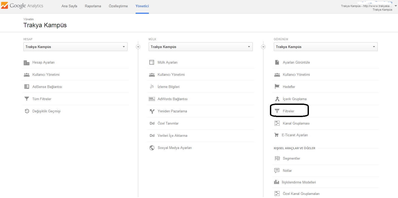Open the Görünüm view dropdown
The image size is (398, 198).
pos(326,47)
